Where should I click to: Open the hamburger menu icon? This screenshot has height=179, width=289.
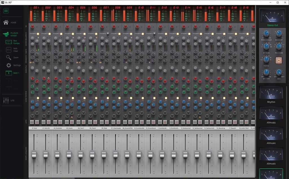6,11
